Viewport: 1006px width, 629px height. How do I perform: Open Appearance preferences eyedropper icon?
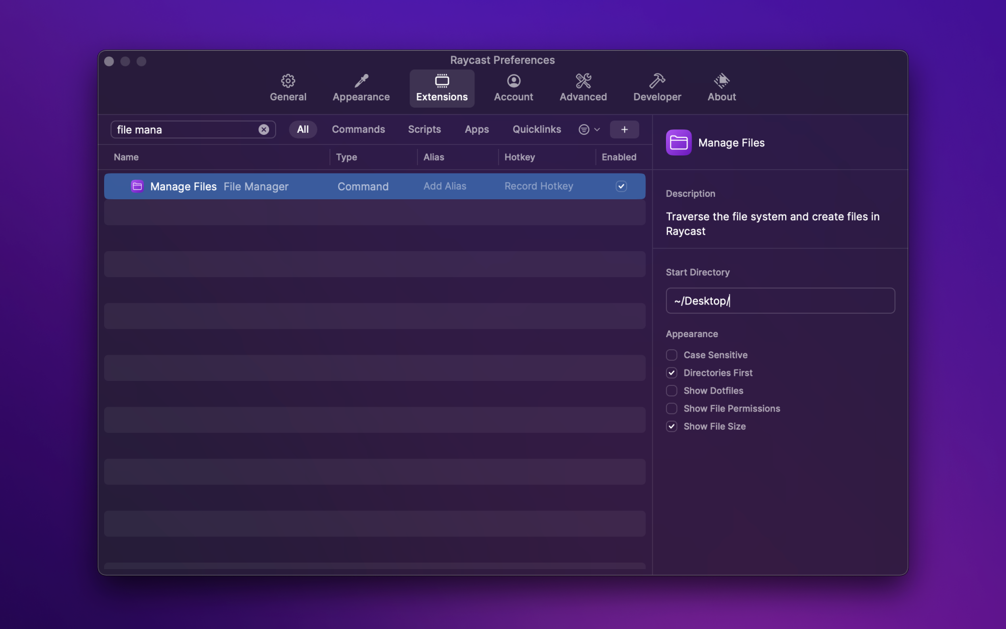point(361,81)
